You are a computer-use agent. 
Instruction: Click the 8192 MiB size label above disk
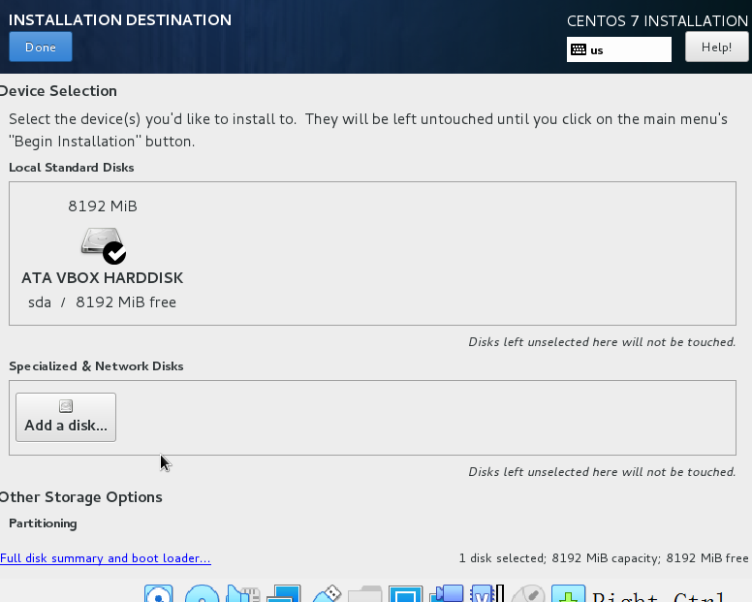103,206
